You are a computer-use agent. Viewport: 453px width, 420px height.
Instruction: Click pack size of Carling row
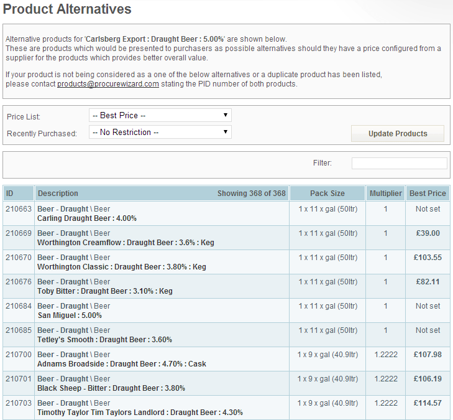tap(328, 209)
